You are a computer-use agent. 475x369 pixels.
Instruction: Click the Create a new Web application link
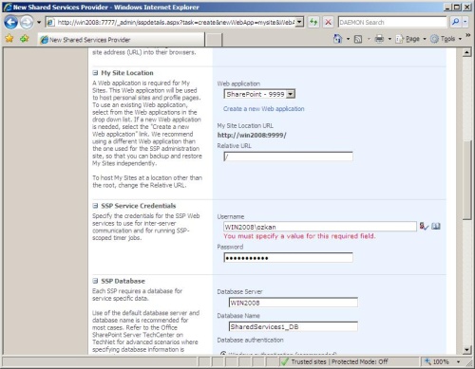click(264, 109)
